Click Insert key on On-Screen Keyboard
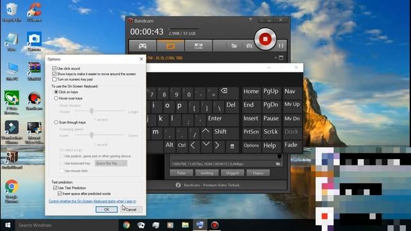The height and width of the screenshot is (231, 411). pyautogui.click(x=251, y=120)
